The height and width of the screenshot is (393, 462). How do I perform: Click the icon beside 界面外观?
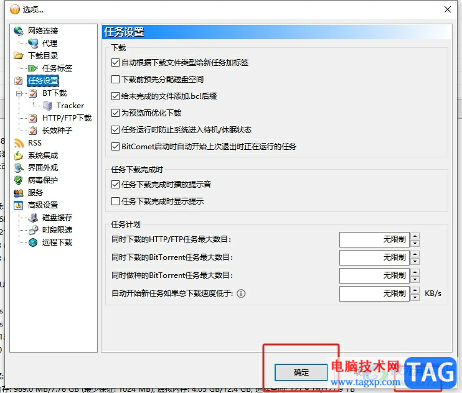coord(19,168)
